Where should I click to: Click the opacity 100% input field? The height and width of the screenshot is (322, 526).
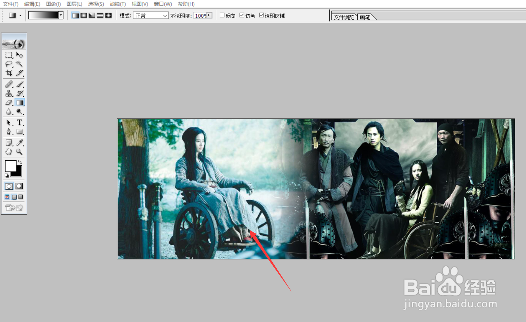click(200, 15)
